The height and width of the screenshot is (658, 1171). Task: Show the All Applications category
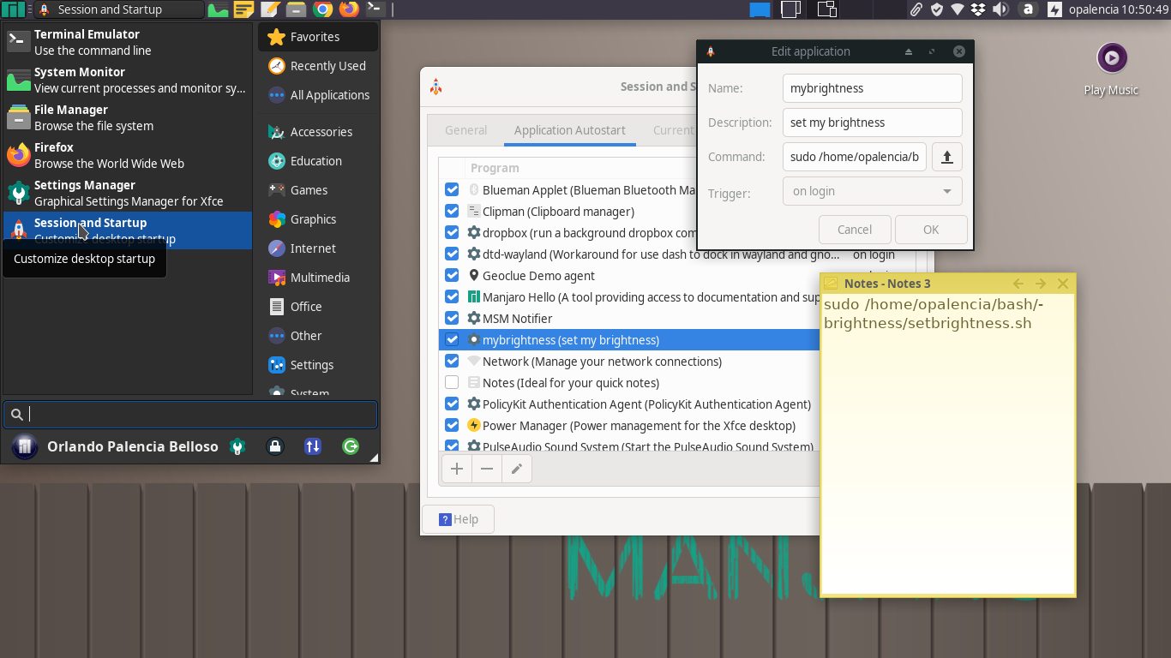(318, 95)
